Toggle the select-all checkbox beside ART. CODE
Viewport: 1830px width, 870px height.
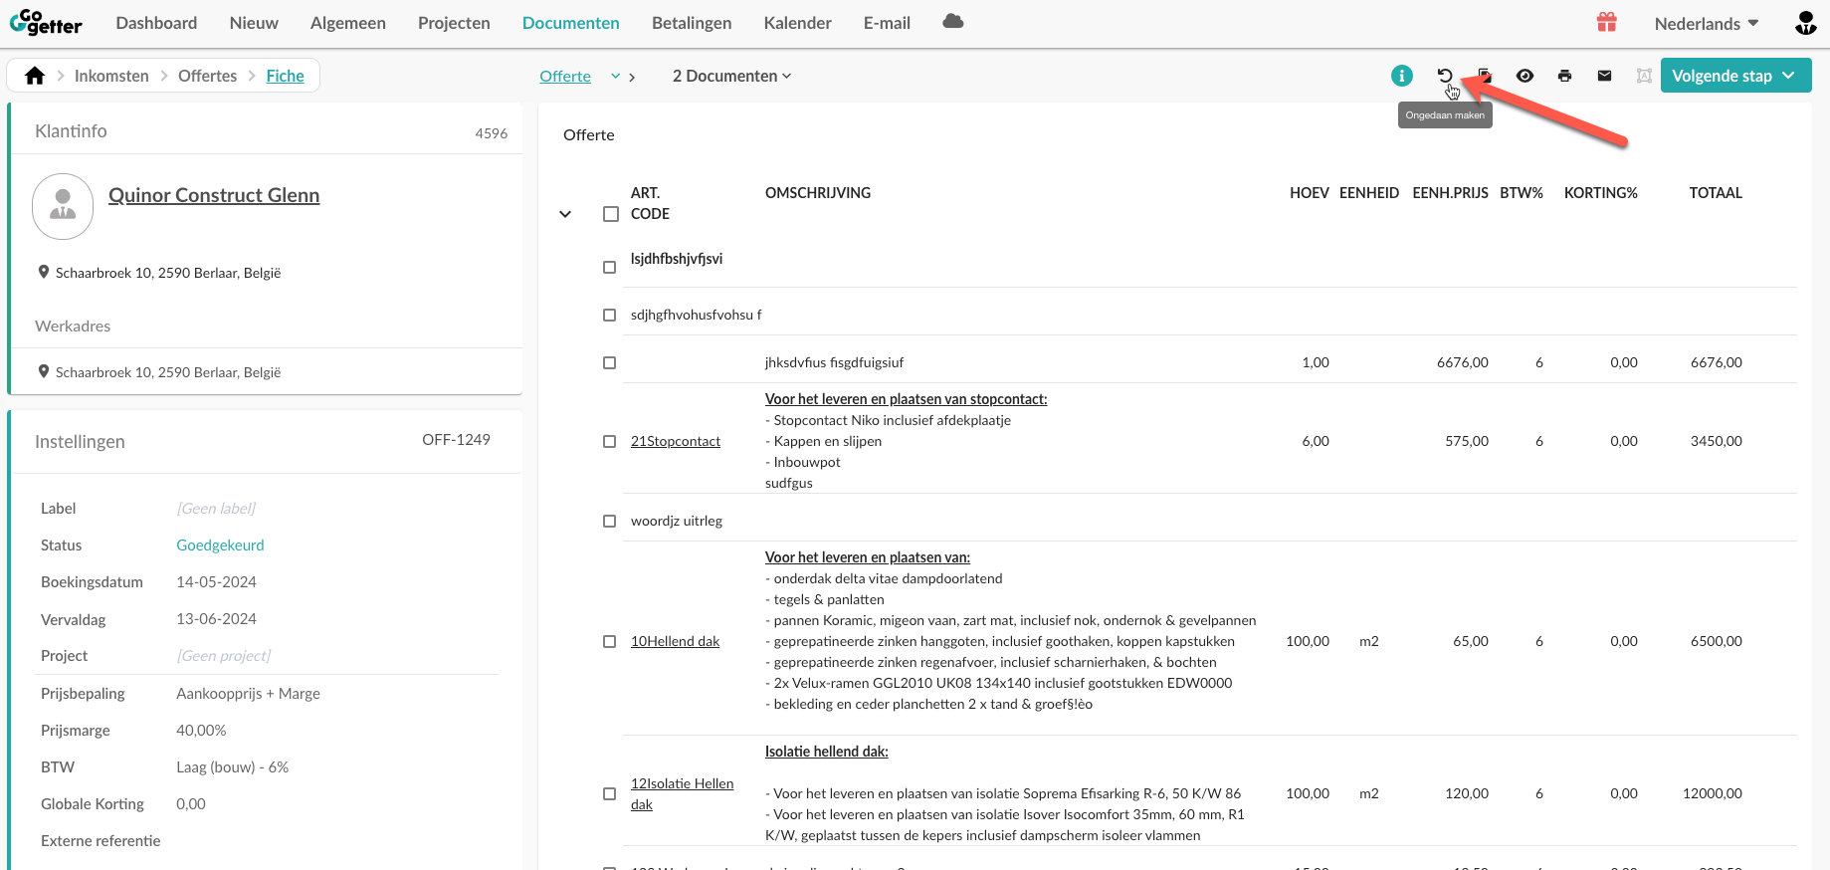[611, 214]
